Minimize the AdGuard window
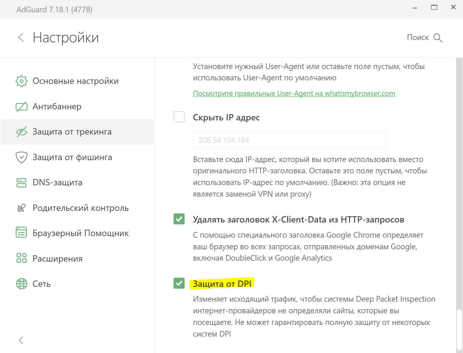The image size is (463, 353). click(415, 8)
